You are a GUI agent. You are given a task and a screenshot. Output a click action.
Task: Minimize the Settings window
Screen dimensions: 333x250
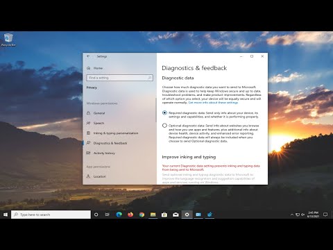tap(241, 56)
